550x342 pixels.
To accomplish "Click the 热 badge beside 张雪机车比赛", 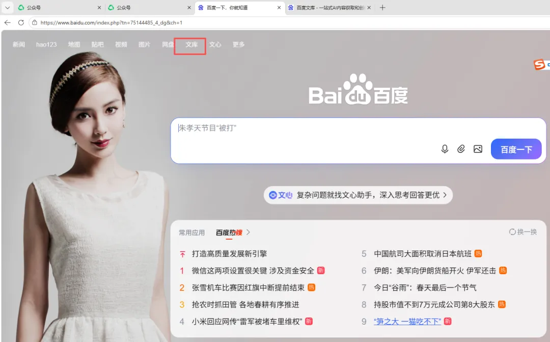I will click(x=312, y=287).
